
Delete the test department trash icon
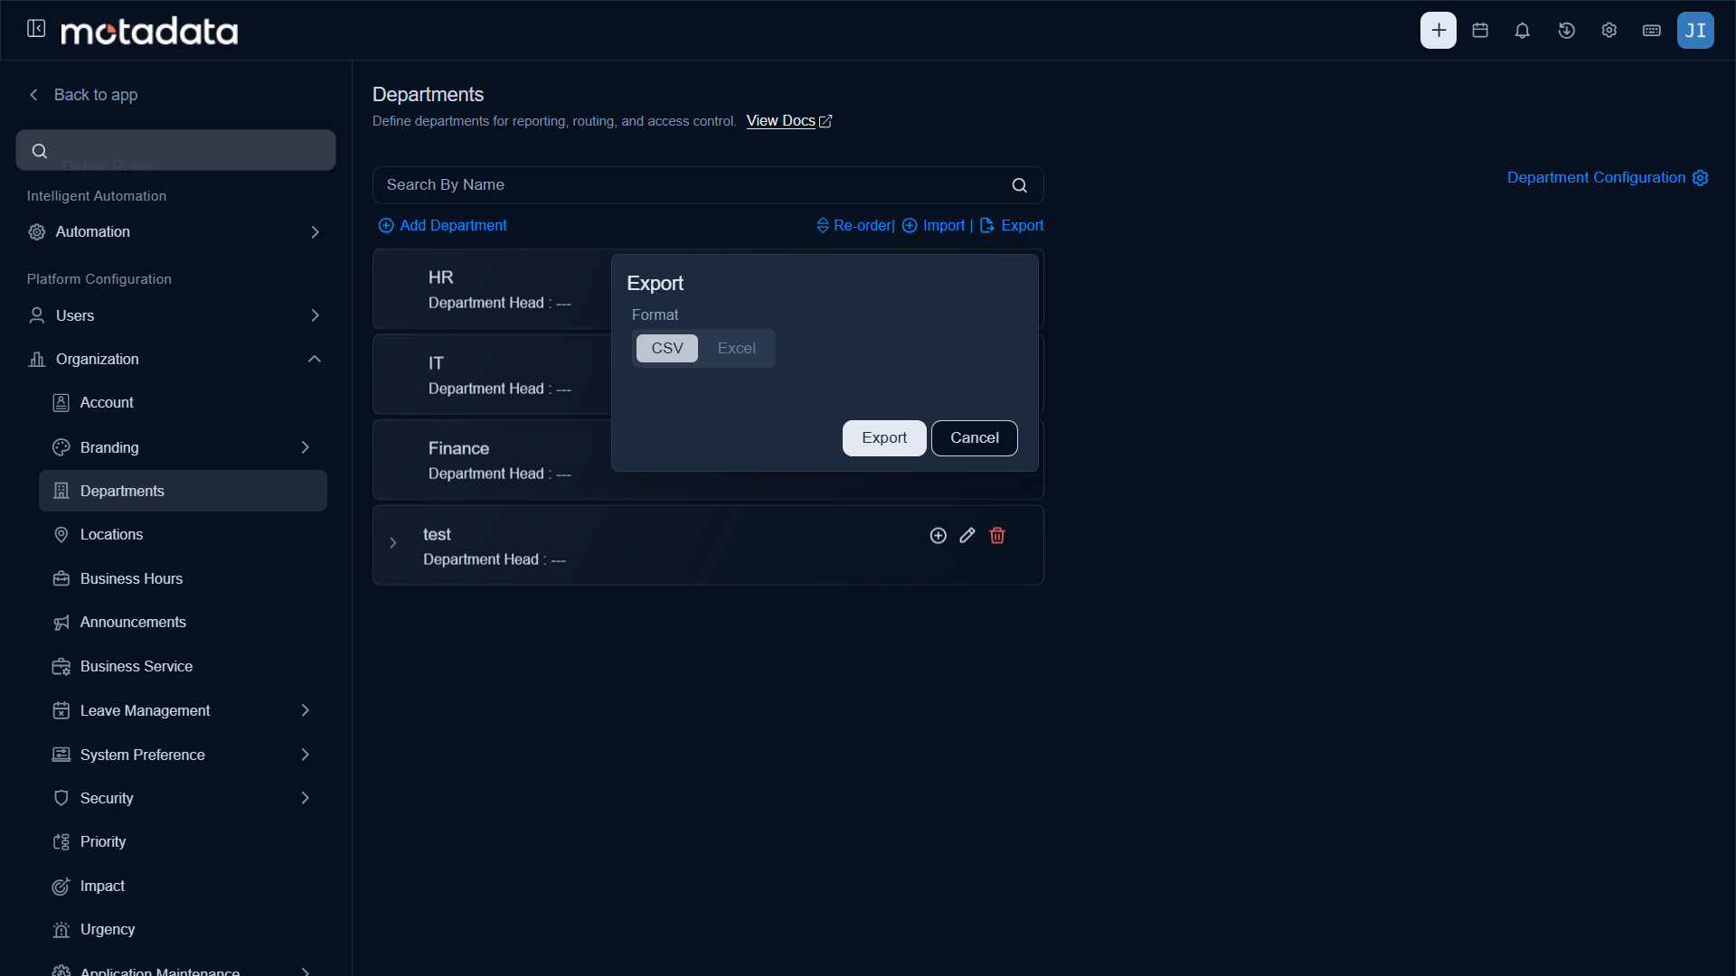tap(997, 536)
